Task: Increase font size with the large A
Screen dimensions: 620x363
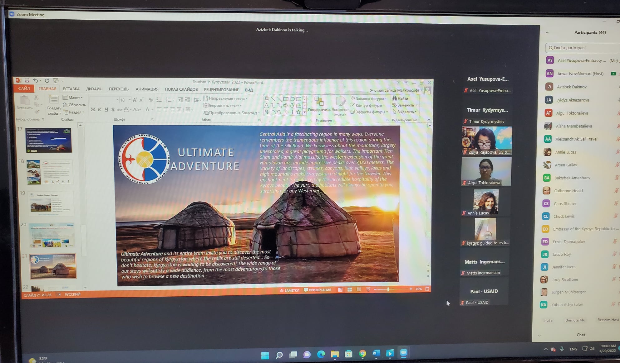Action: (x=135, y=100)
